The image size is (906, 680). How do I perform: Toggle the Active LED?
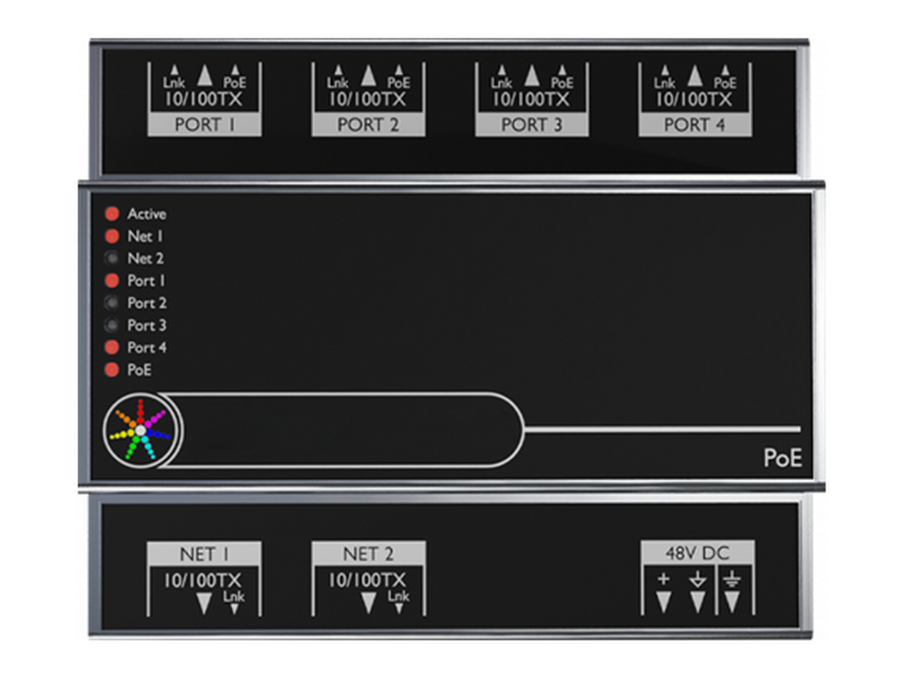coord(112,212)
